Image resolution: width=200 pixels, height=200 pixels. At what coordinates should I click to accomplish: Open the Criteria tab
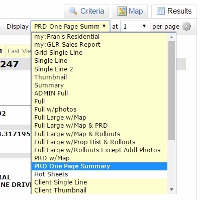pyautogui.click(x=86, y=11)
